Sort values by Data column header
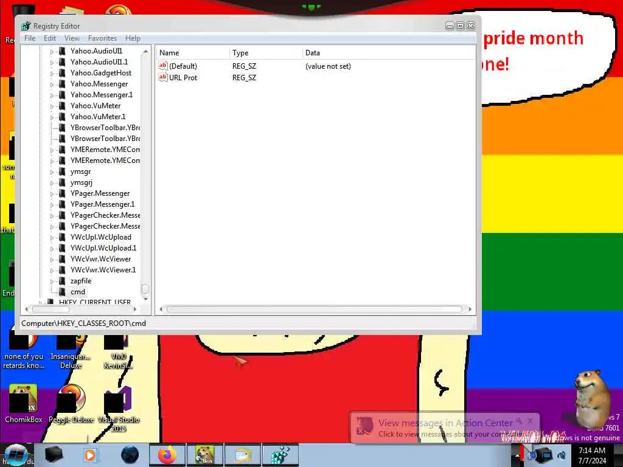The width and height of the screenshot is (623, 467). 389,53
